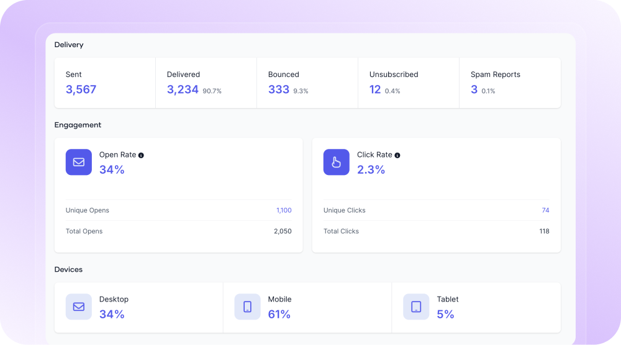Click the Unsubscribed label
The height and width of the screenshot is (345, 621).
click(394, 74)
